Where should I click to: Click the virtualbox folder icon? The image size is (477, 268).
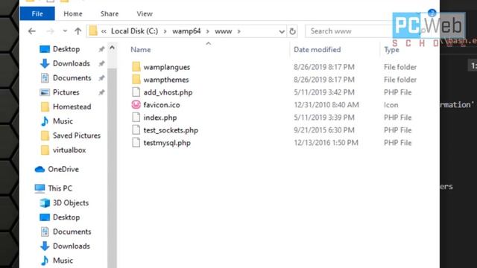click(45, 150)
